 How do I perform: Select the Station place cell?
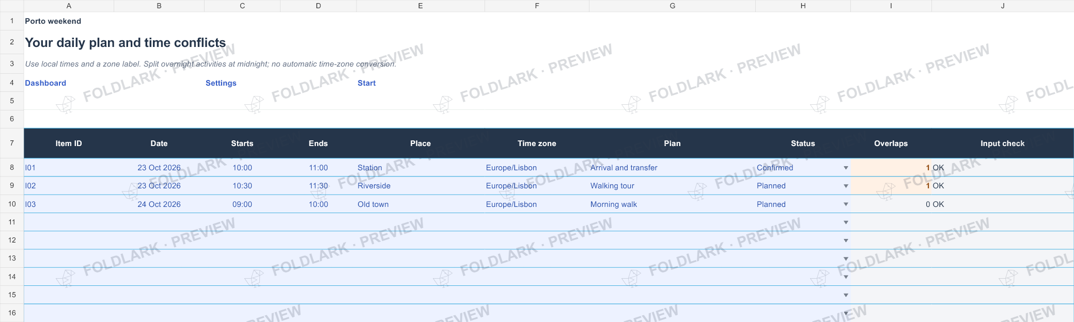[421, 168]
